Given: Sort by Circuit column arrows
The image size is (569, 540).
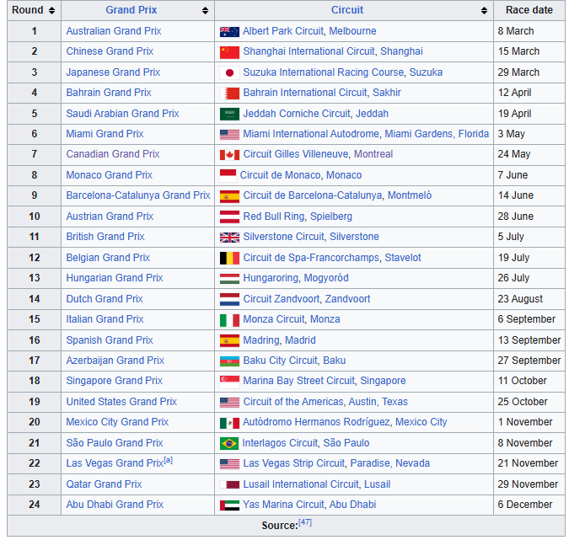Looking at the screenshot, I should click(x=484, y=10).
